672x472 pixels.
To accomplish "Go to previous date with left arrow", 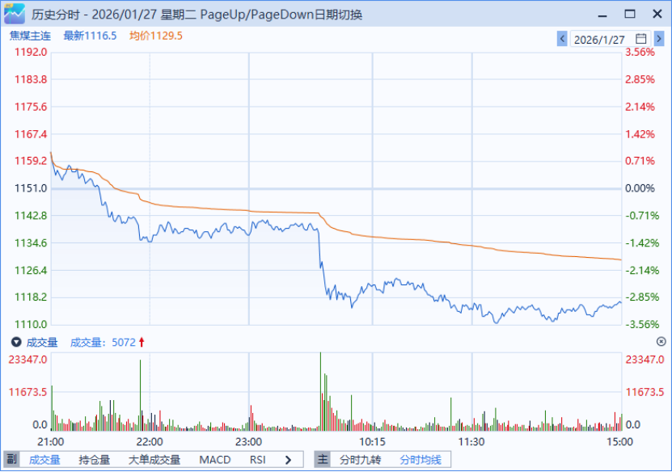I will click(x=562, y=39).
